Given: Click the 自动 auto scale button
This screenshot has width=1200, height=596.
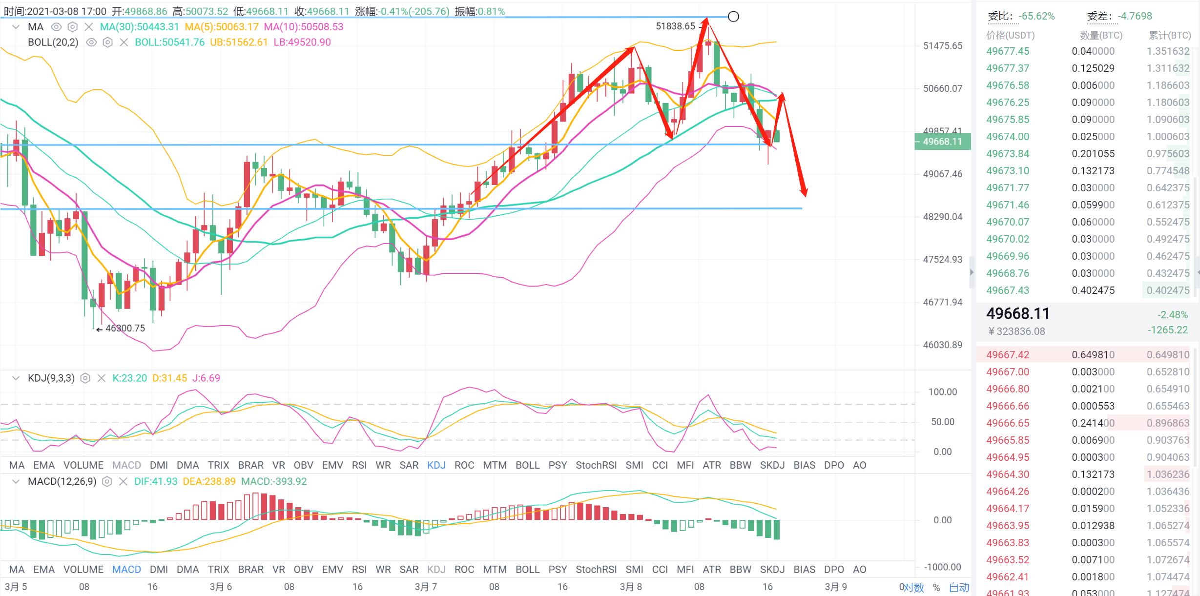Looking at the screenshot, I should [959, 587].
